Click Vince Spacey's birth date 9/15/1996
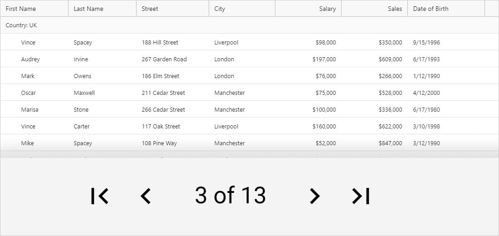Viewport: 499px width, 236px height. pyautogui.click(x=426, y=42)
